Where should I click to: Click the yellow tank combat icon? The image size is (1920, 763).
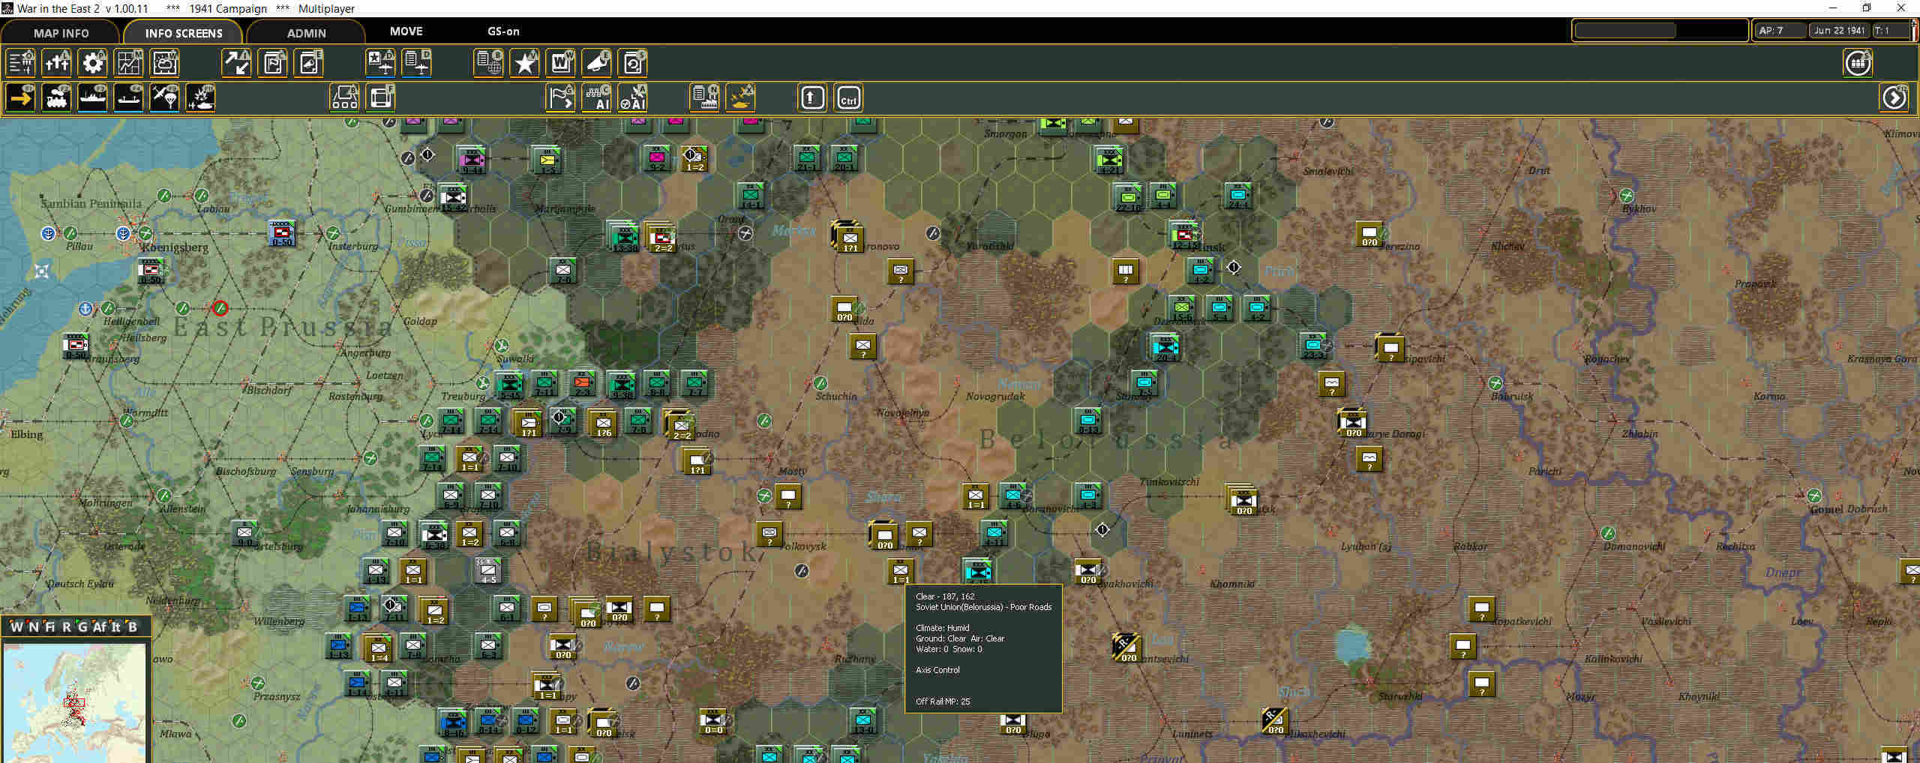coord(741,98)
